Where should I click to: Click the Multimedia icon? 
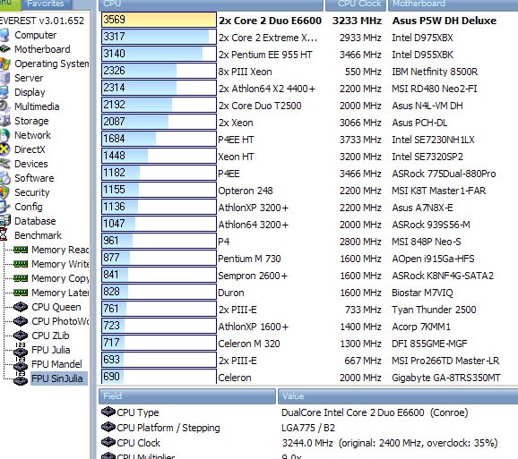tap(4, 106)
